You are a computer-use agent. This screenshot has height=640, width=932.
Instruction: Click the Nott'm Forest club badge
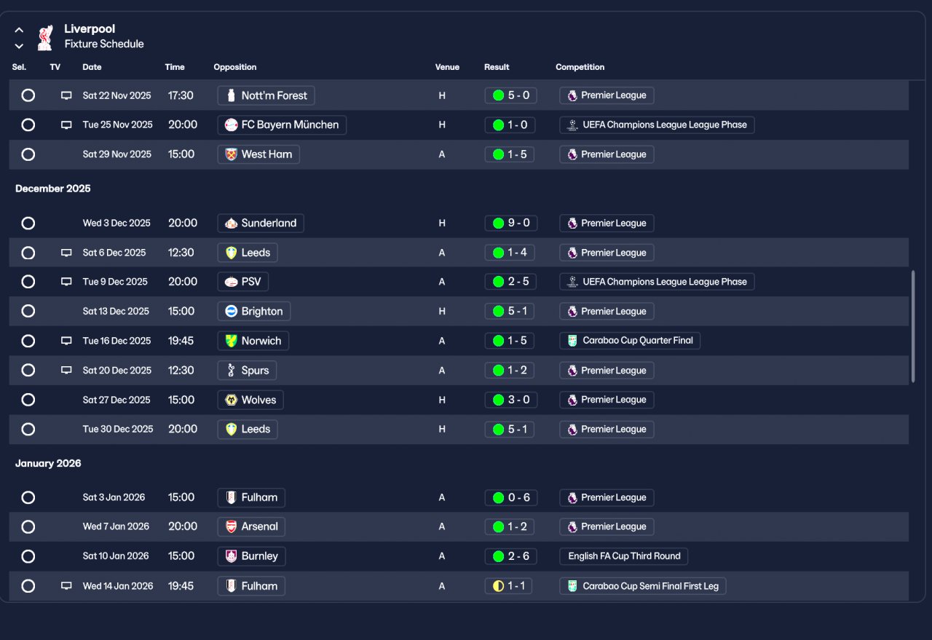point(232,95)
